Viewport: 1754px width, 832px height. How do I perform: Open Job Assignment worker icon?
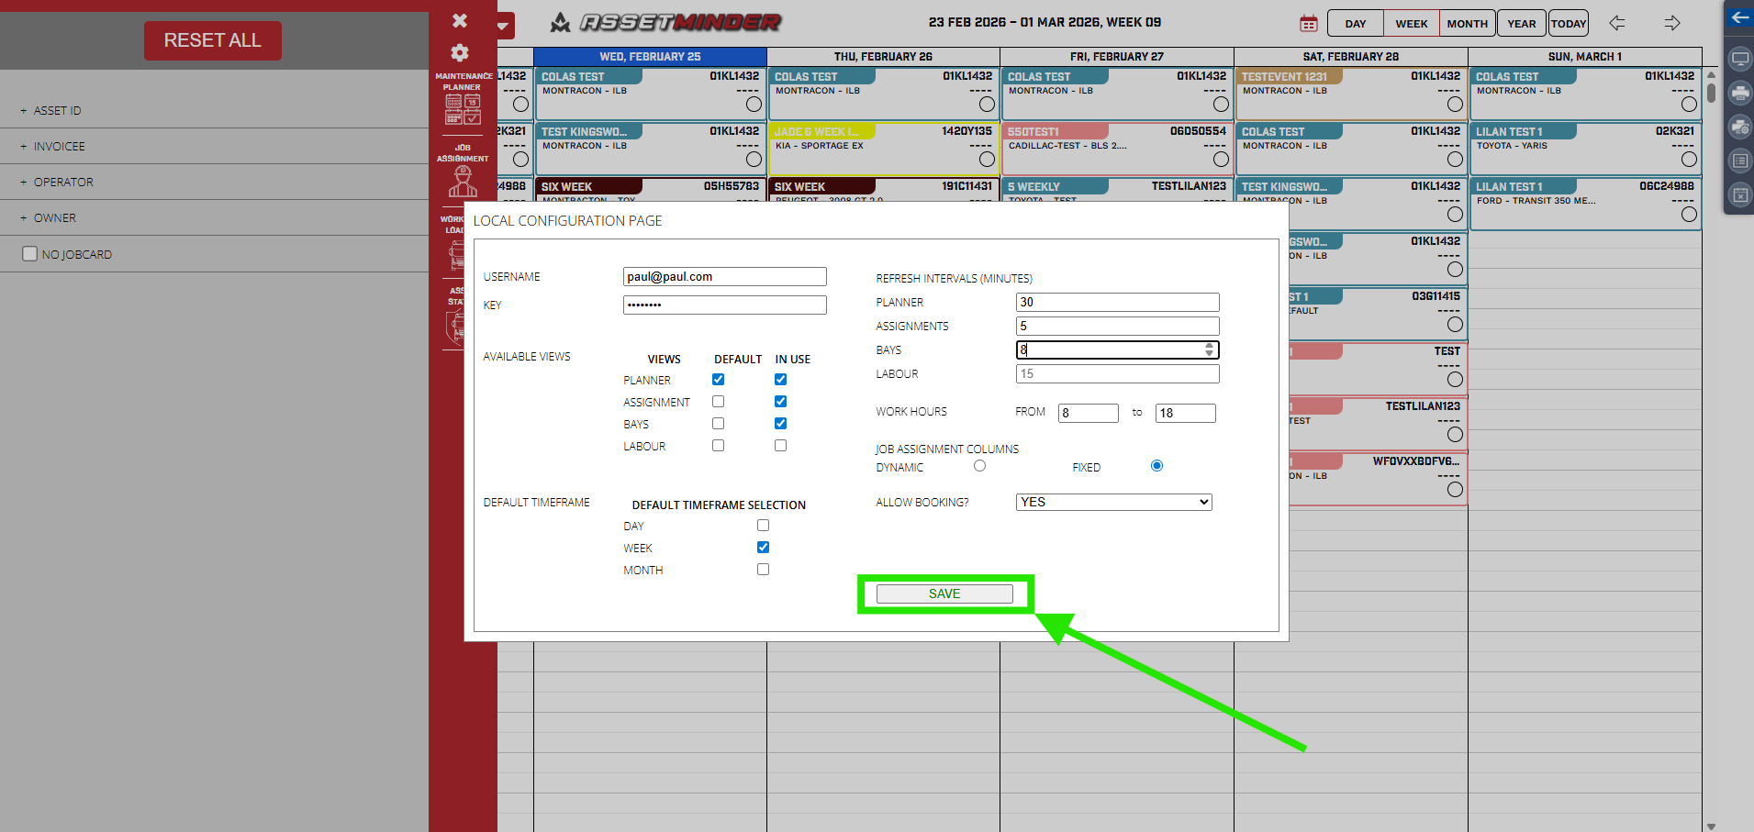click(x=463, y=182)
